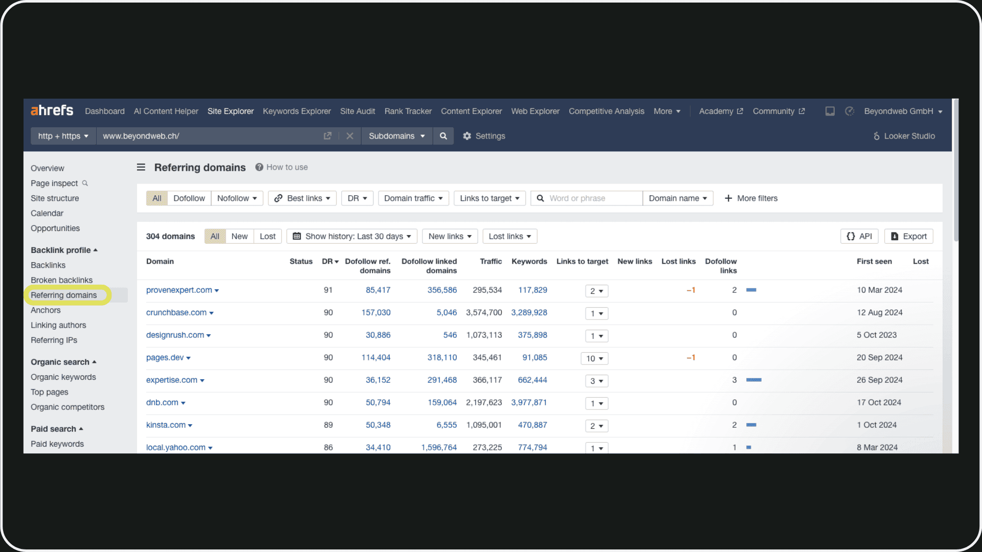Click the plus icon for More filters

[x=728, y=198]
